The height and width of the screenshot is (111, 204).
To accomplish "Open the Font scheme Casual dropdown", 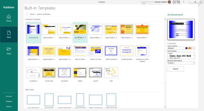I will (181, 56).
